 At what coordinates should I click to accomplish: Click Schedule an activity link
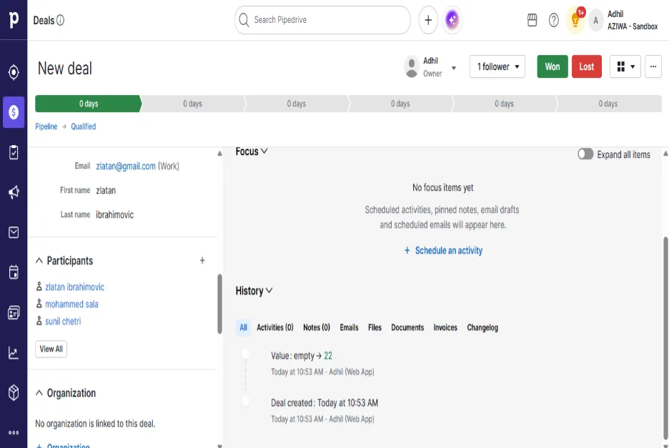443,251
